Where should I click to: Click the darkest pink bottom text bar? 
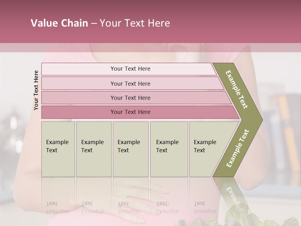(x=130, y=112)
